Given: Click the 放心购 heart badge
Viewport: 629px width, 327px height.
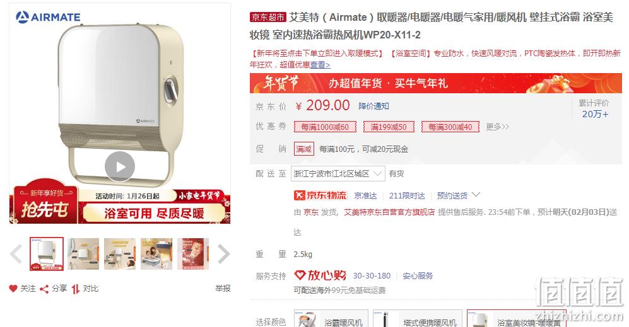Looking at the screenshot, I should 320,275.
